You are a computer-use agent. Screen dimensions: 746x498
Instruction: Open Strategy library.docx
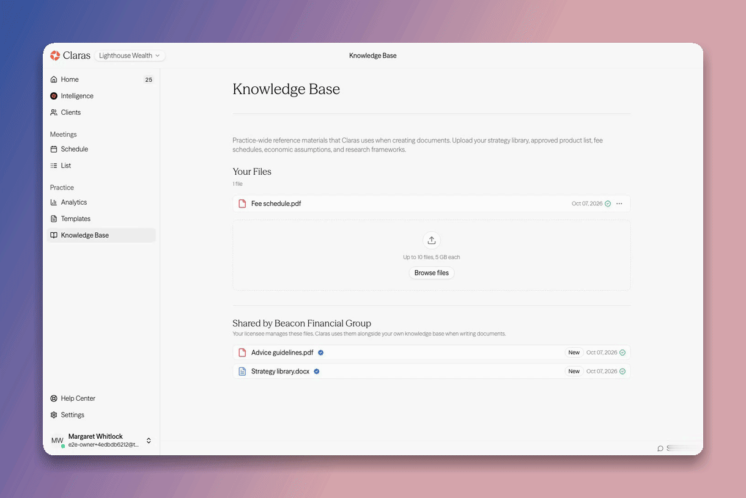pos(431,372)
